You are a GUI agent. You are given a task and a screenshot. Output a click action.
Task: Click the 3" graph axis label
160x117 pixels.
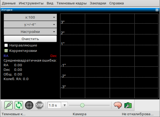point(63,22)
